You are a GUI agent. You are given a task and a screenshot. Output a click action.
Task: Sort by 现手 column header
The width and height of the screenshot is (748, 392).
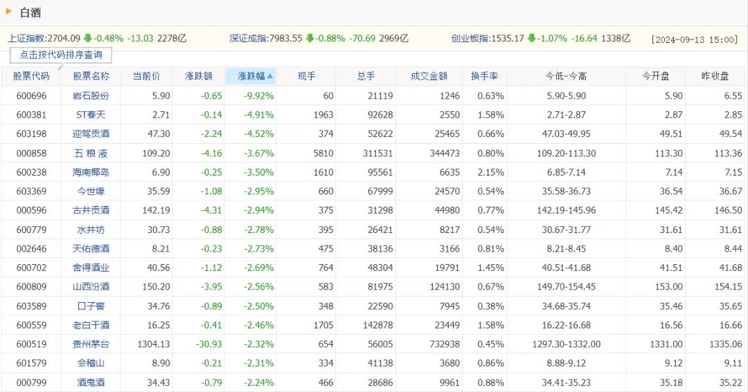point(306,76)
